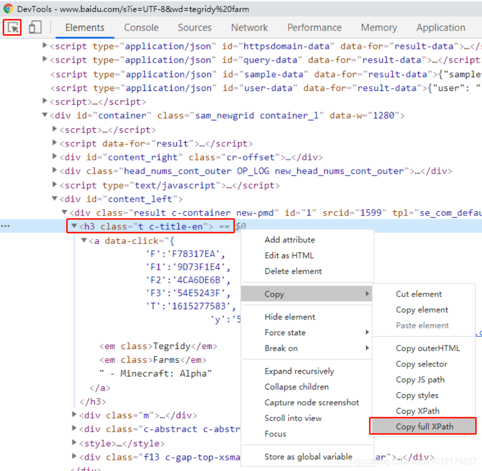Click the 'T':'1615277583' attribute text
482x471 pixels.
click(x=191, y=306)
